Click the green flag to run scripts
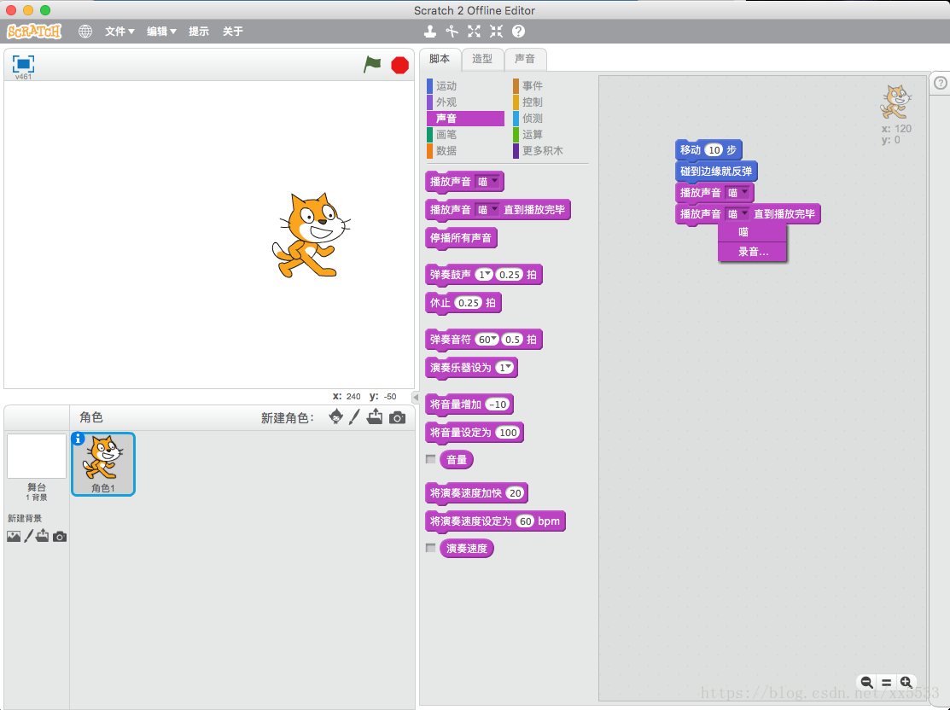 point(372,64)
